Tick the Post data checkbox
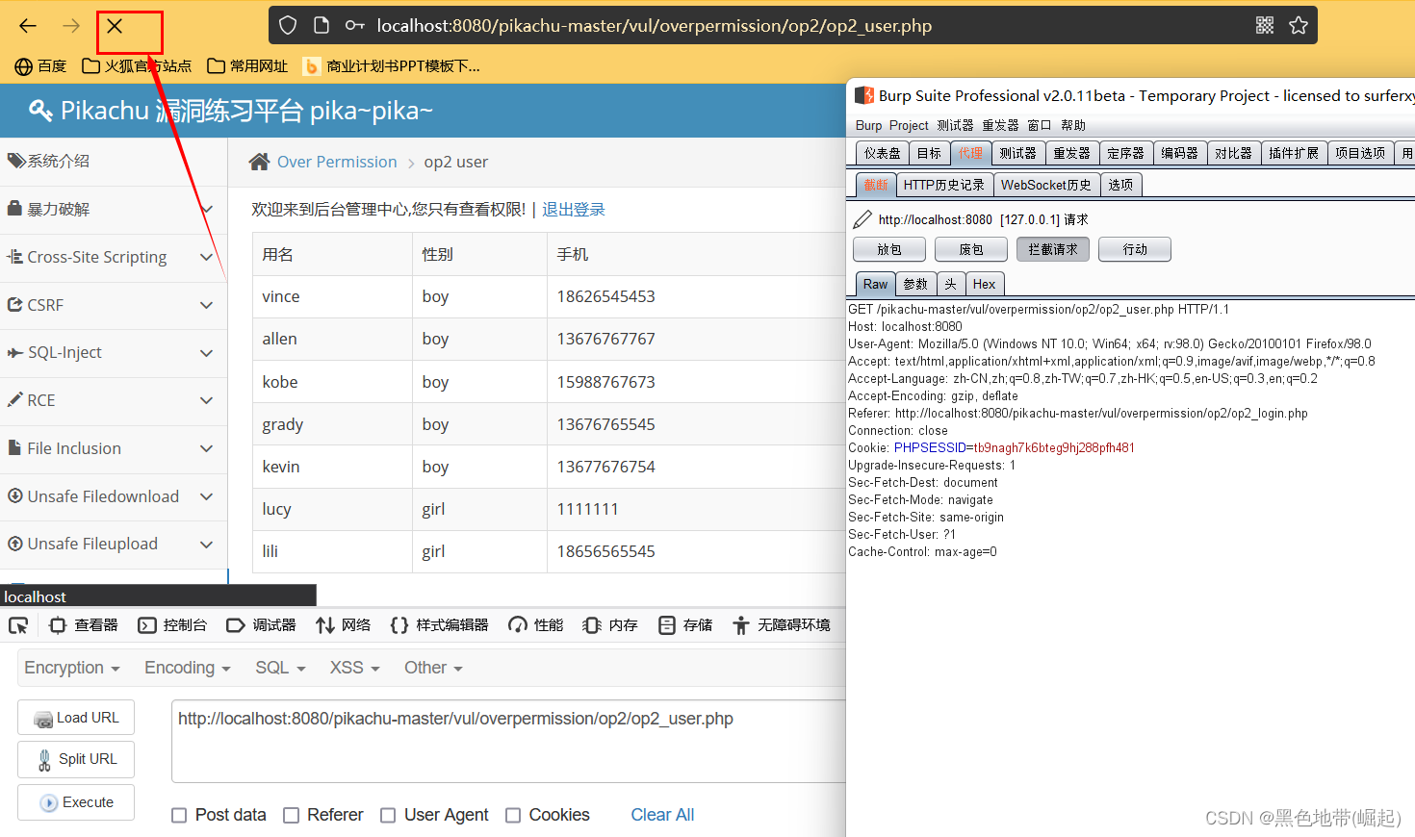This screenshot has height=837, width=1415. [179, 816]
